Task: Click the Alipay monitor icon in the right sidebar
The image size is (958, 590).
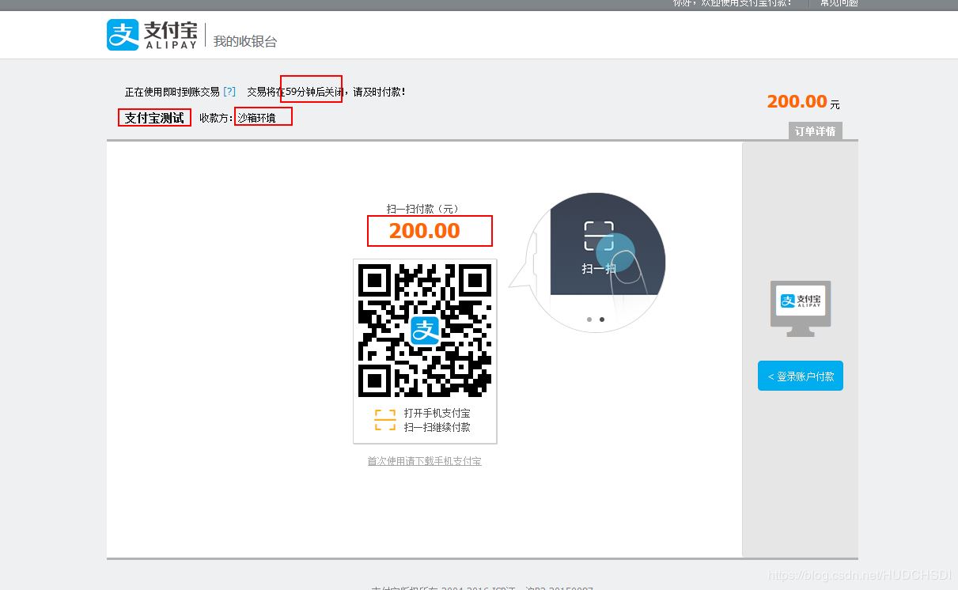Action: click(x=800, y=307)
